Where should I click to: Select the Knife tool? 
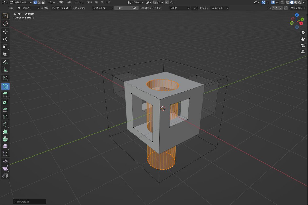[x=5, y=124]
